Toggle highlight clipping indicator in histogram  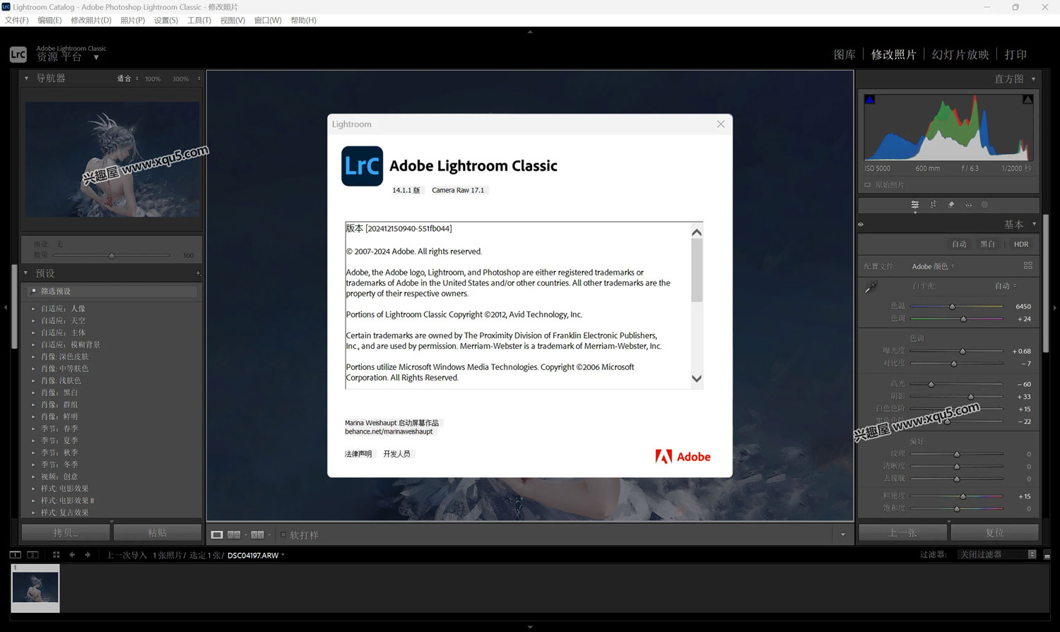1028,100
